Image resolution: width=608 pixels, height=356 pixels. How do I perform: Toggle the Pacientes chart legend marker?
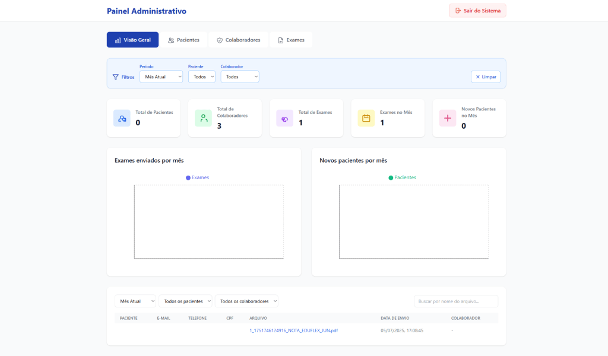click(391, 177)
